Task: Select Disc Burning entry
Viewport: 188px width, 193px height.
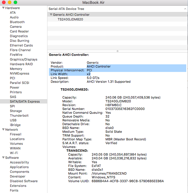Action: tap(19, 41)
